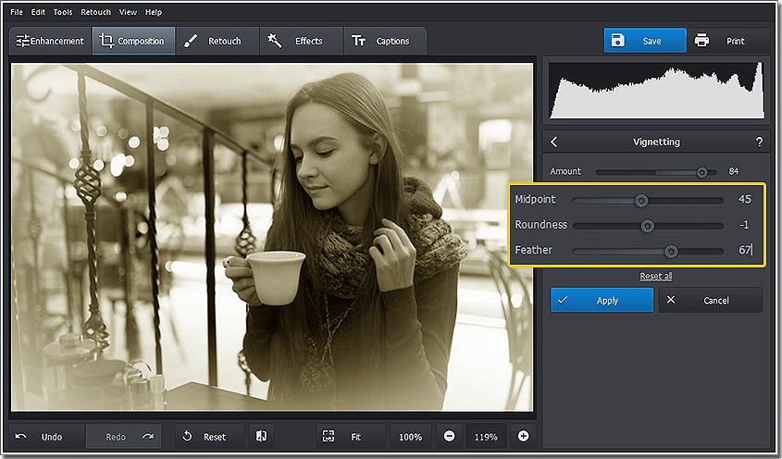
Task: Switch to the Effects tab
Action: (x=301, y=41)
